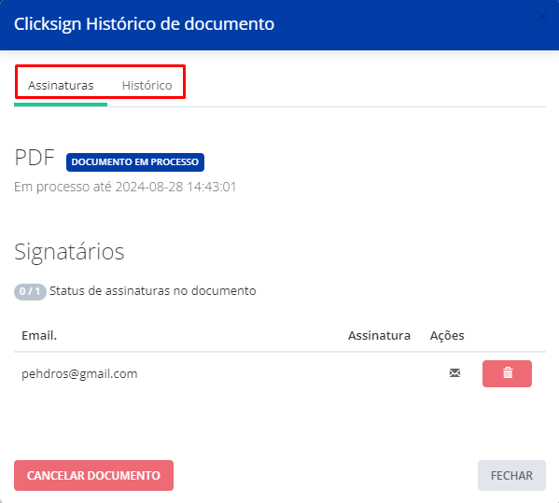This screenshot has width=559, height=503.
Task: Switch to the Histórico tab
Action: (x=147, y=86)
